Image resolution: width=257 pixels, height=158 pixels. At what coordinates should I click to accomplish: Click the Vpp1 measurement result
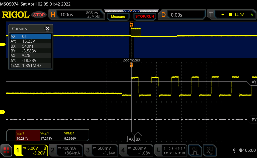28,136
